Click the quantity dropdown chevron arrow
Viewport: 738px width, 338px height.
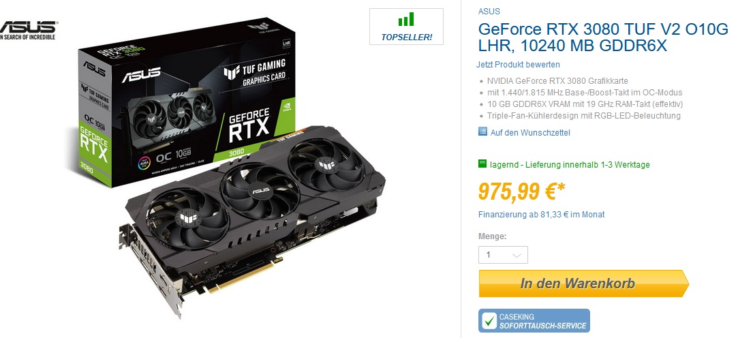517,256
